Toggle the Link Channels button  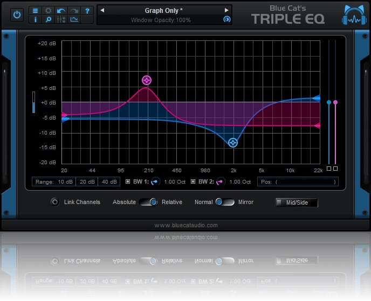55,202
